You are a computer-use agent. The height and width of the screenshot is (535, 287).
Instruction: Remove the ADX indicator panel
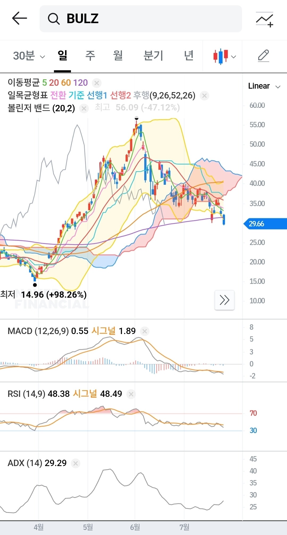click(x=75, y=463)
